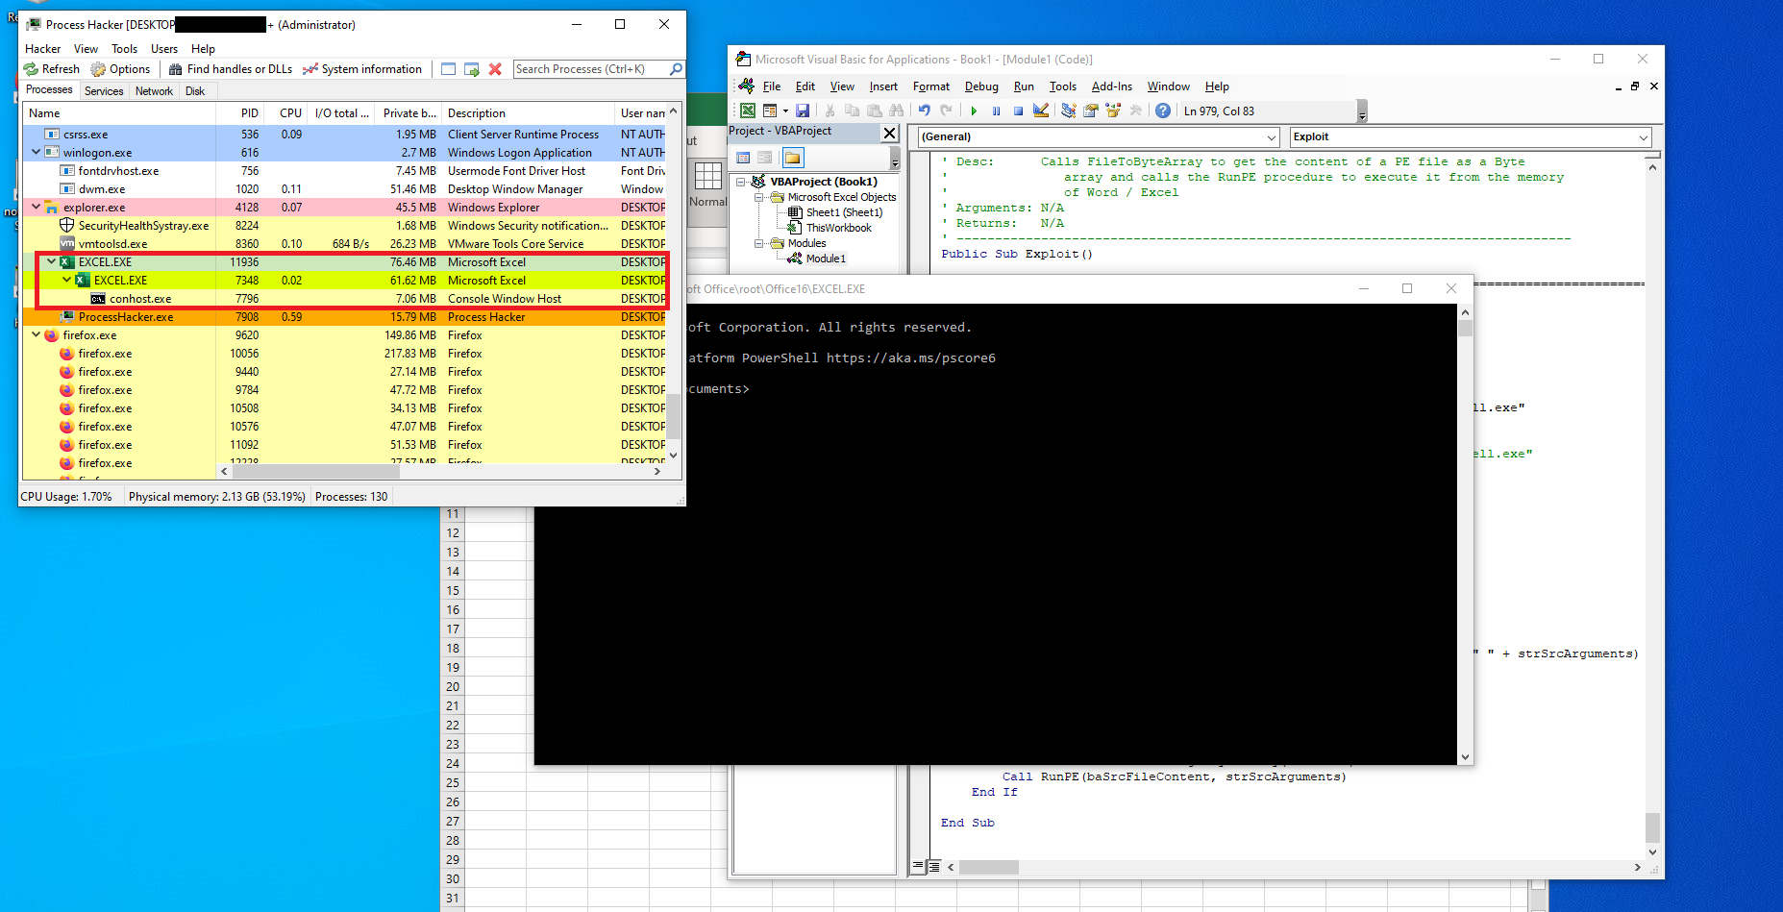The height and width of the screenshot is (912, 1783).
Task: Click View Object icon in Project pane
Action: [765, 158]
